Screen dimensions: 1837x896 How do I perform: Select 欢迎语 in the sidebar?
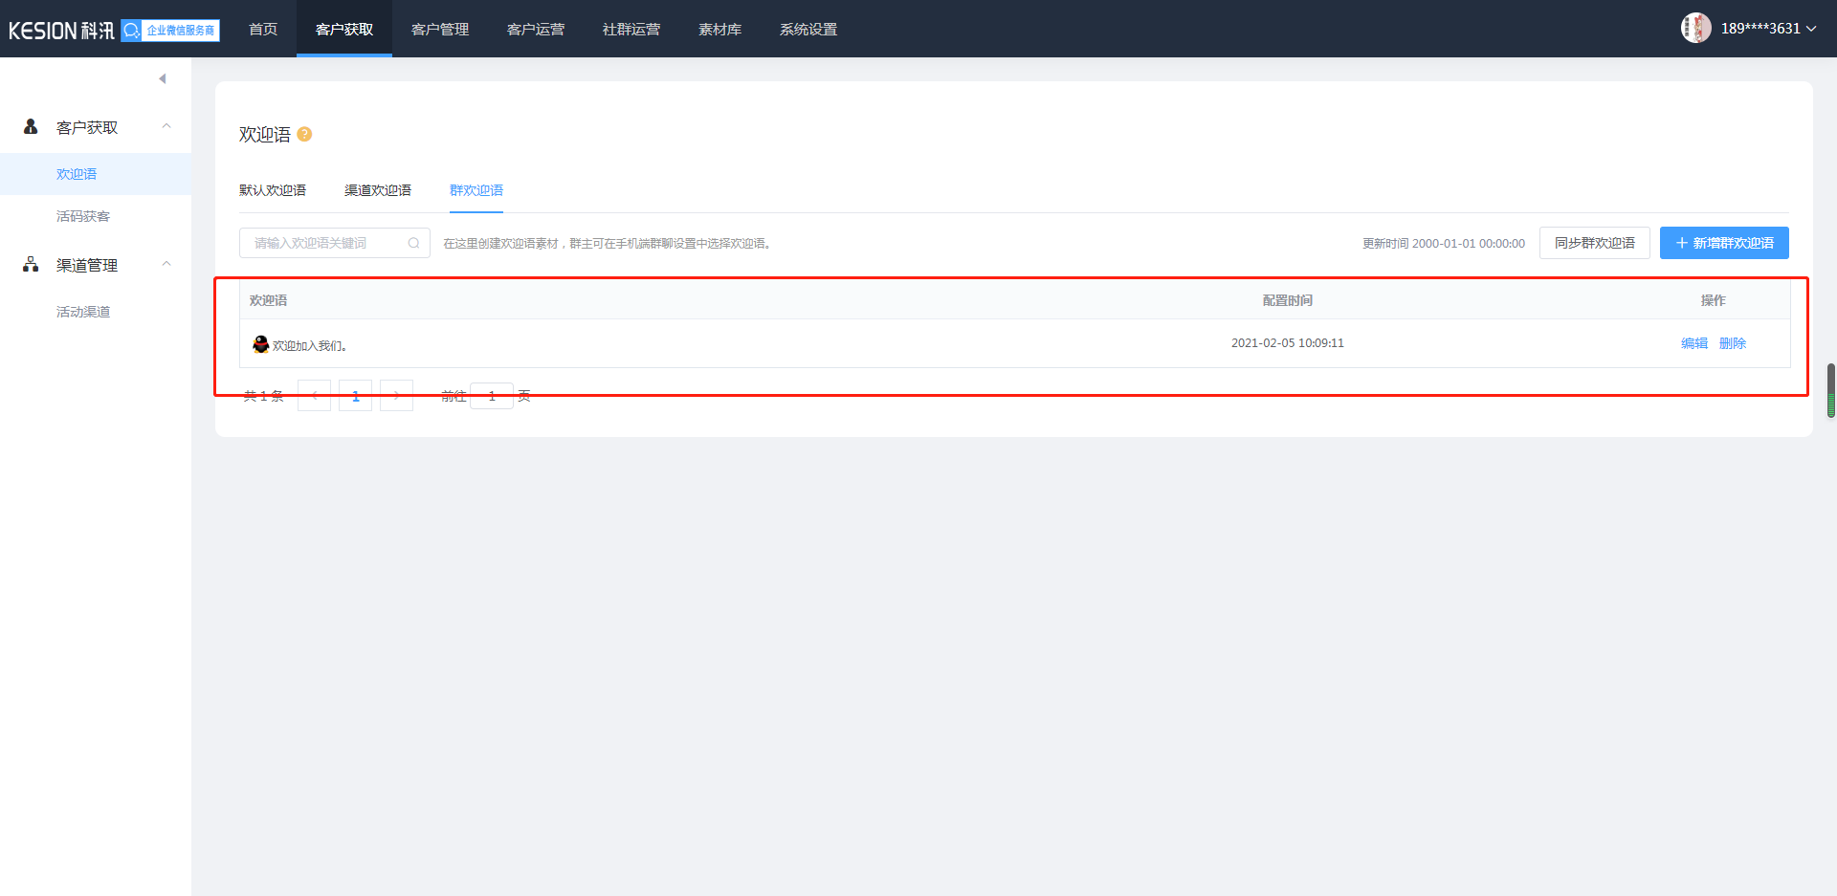pyautogui.click(x=96, y=174)
